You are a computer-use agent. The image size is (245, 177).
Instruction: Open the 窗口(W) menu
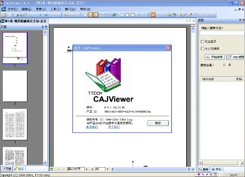(70, 9)
